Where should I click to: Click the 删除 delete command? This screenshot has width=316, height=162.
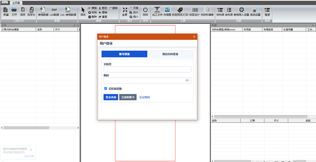click(x=92, y=17)
